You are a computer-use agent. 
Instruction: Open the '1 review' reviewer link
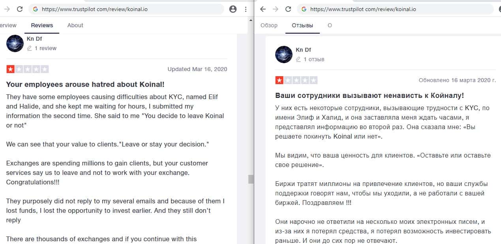click(45, 48)
